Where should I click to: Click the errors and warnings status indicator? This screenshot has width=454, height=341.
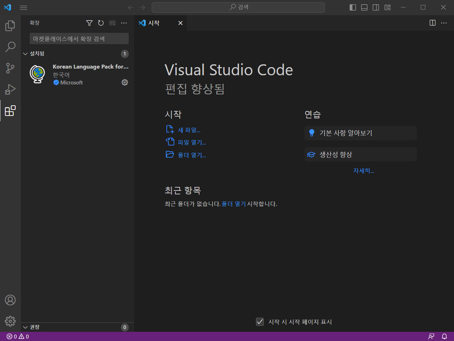[18, 336]
